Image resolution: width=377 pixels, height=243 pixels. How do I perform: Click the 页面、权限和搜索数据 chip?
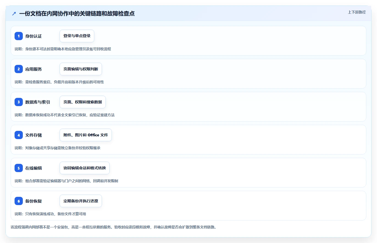pyautogui.click(x=83, y=102)
